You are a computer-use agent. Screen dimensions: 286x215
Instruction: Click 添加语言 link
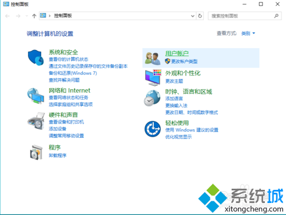174,98
